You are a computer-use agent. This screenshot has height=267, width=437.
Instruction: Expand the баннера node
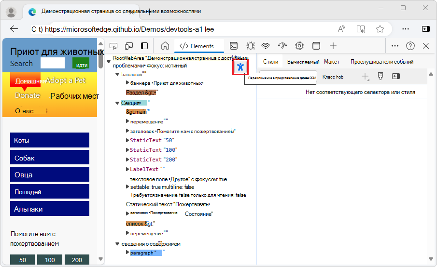click(x=127, y=82)
